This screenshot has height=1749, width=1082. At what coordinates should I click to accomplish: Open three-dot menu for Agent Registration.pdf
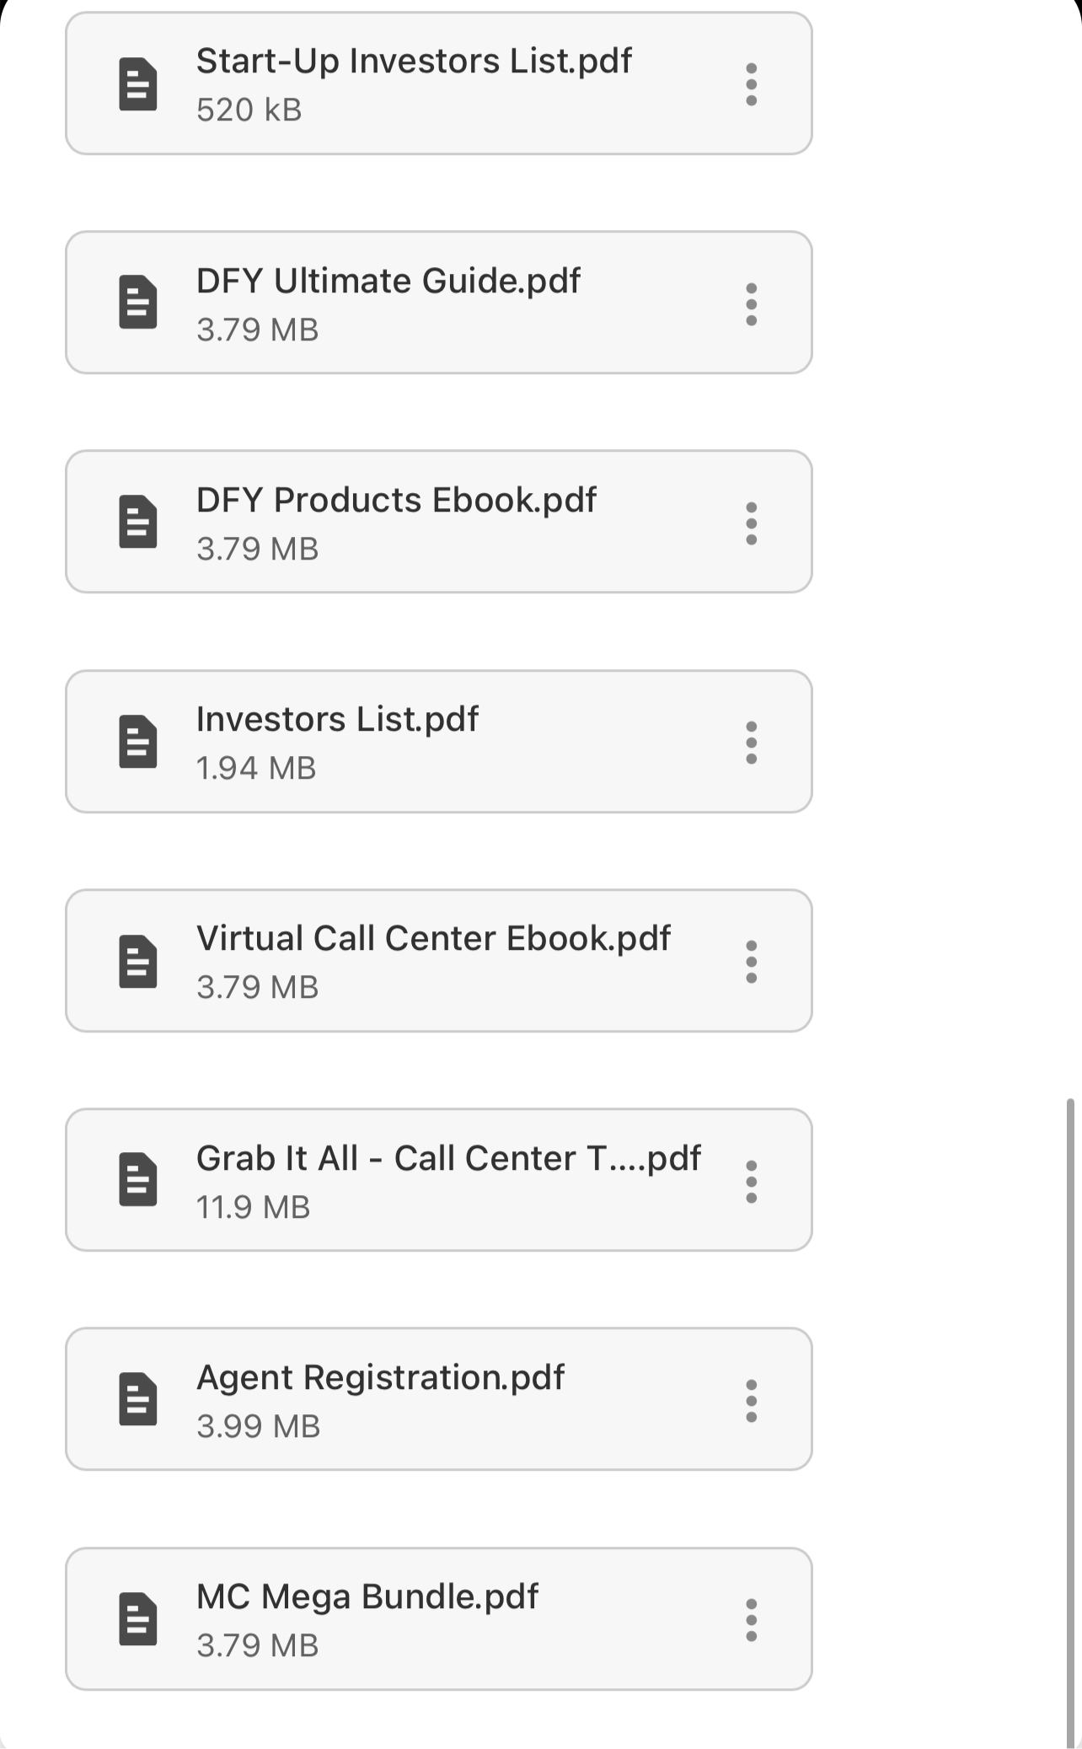pos(751,1401)
